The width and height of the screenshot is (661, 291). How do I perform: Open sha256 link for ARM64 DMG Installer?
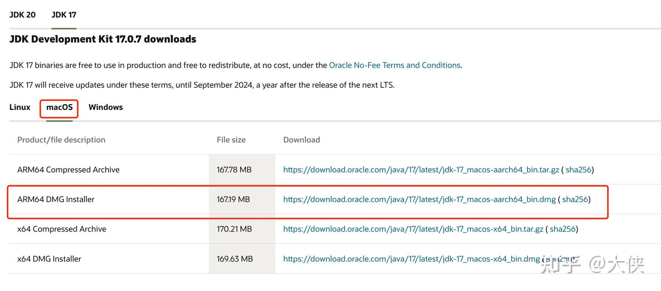tap(575, 199)
